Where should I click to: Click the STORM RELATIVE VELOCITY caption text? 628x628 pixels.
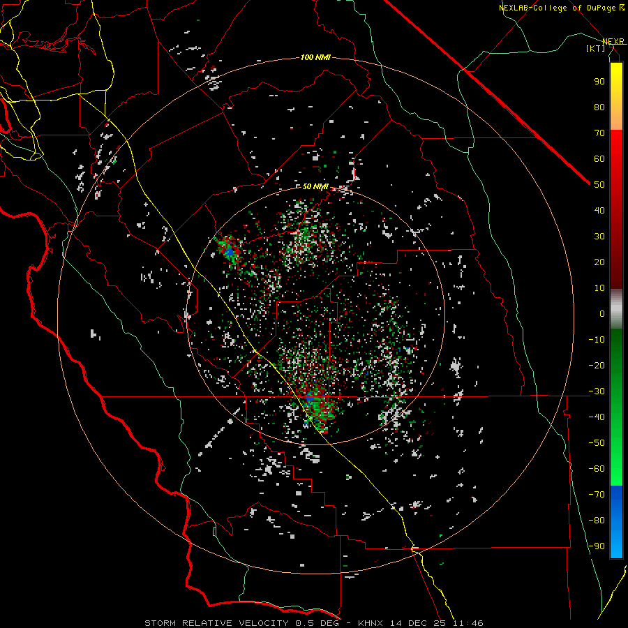click(216, 623)
